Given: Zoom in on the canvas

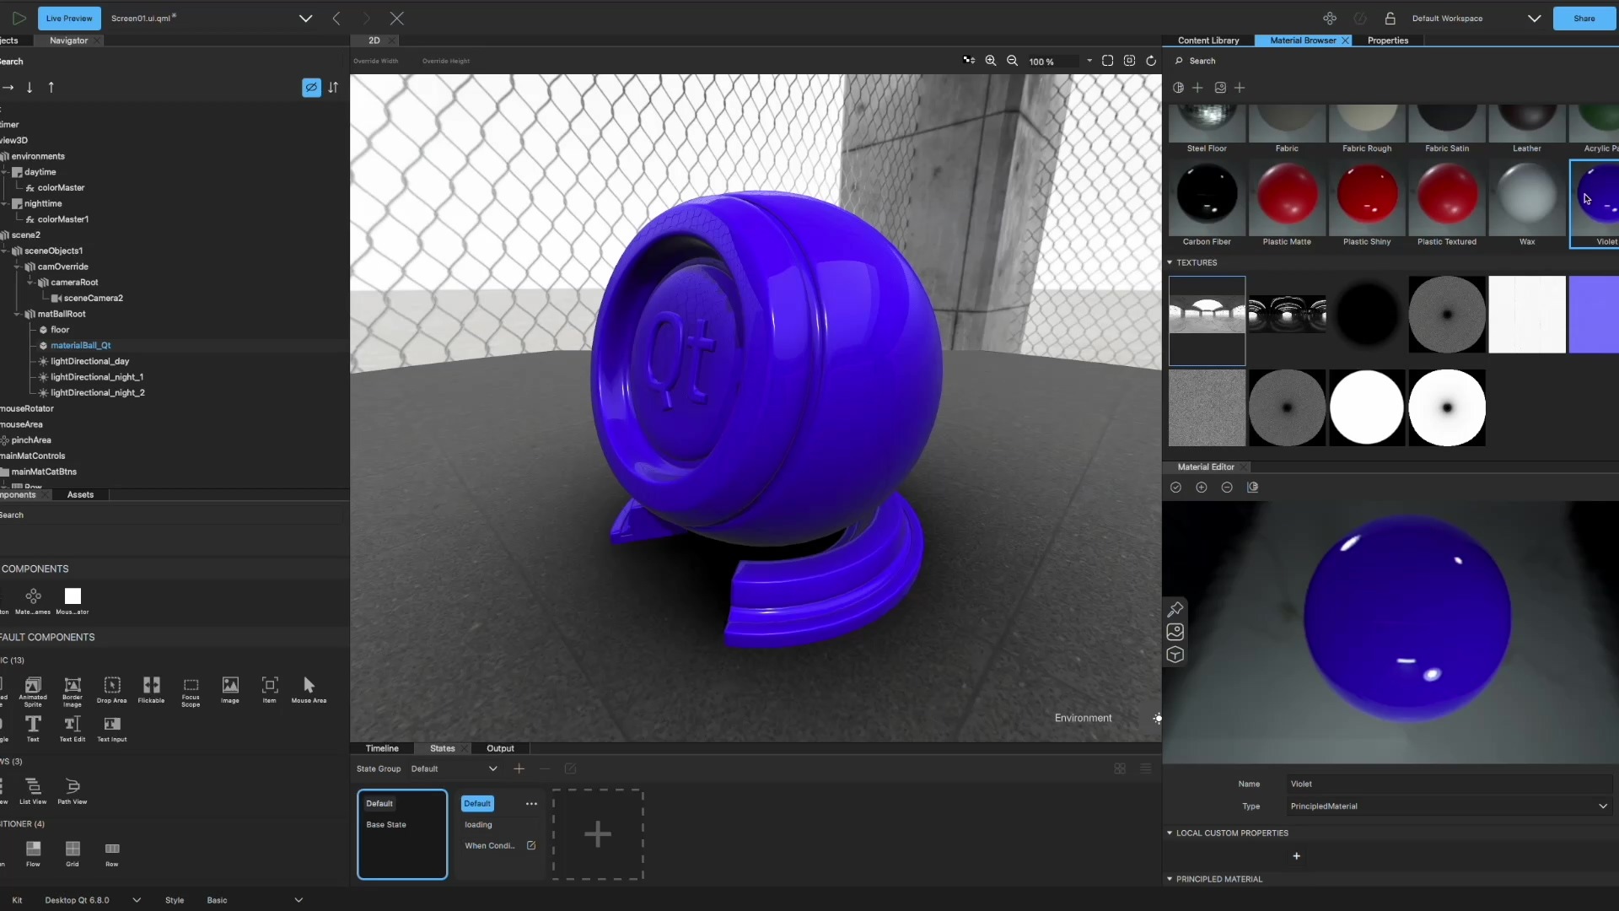Looking at the screenshot, I should point(991,61).
